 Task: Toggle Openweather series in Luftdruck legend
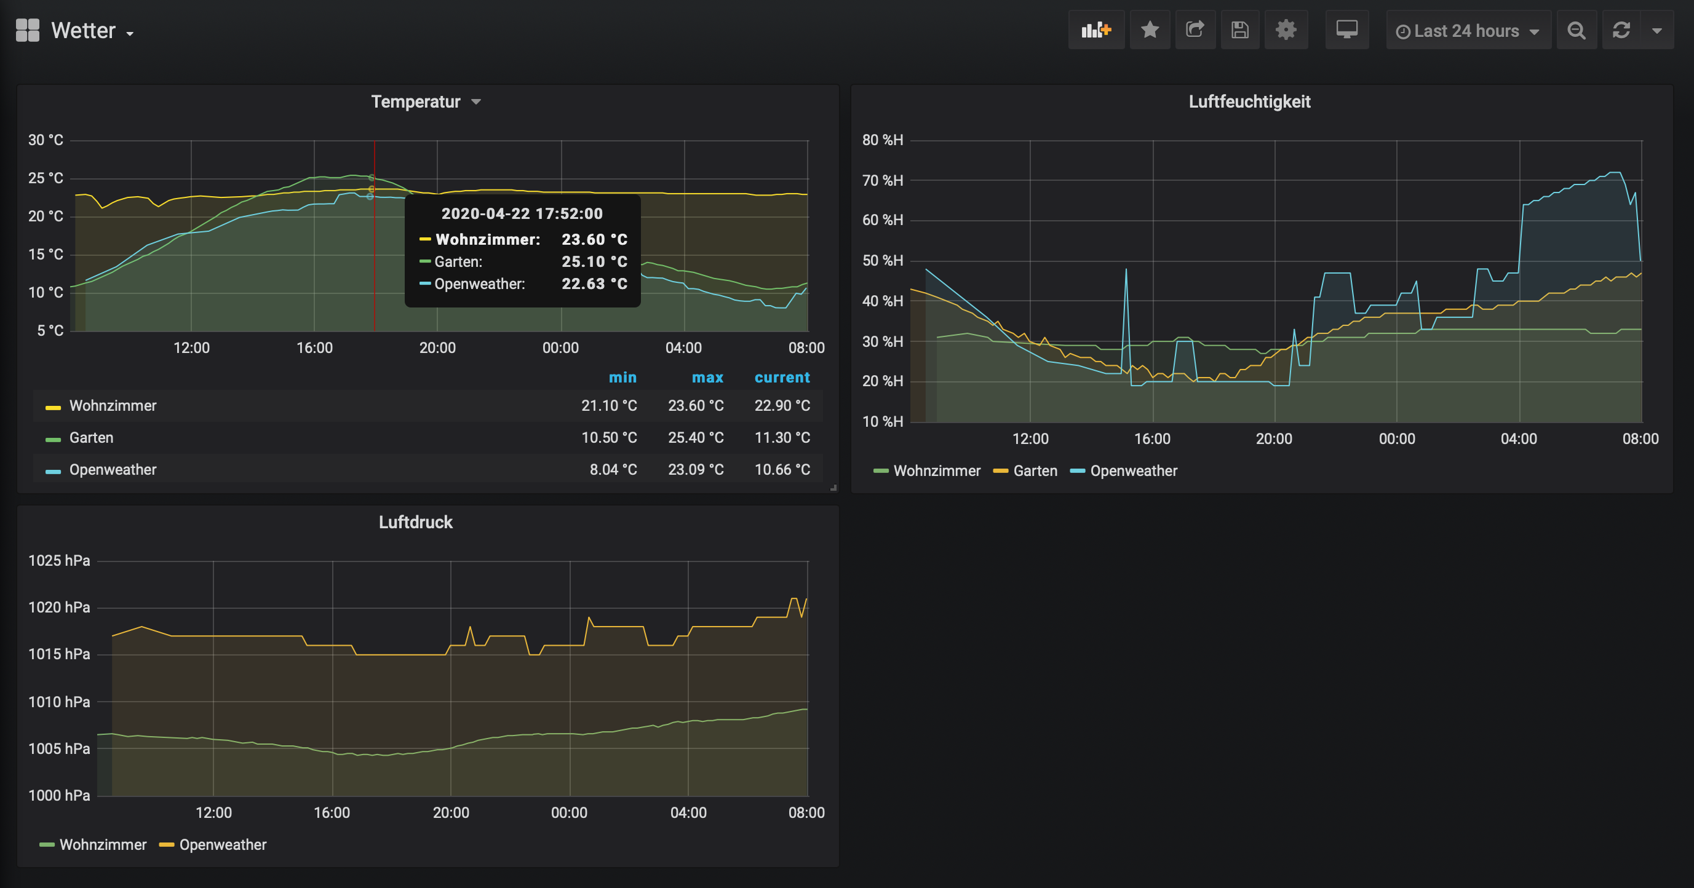click(x=222, y=844)
